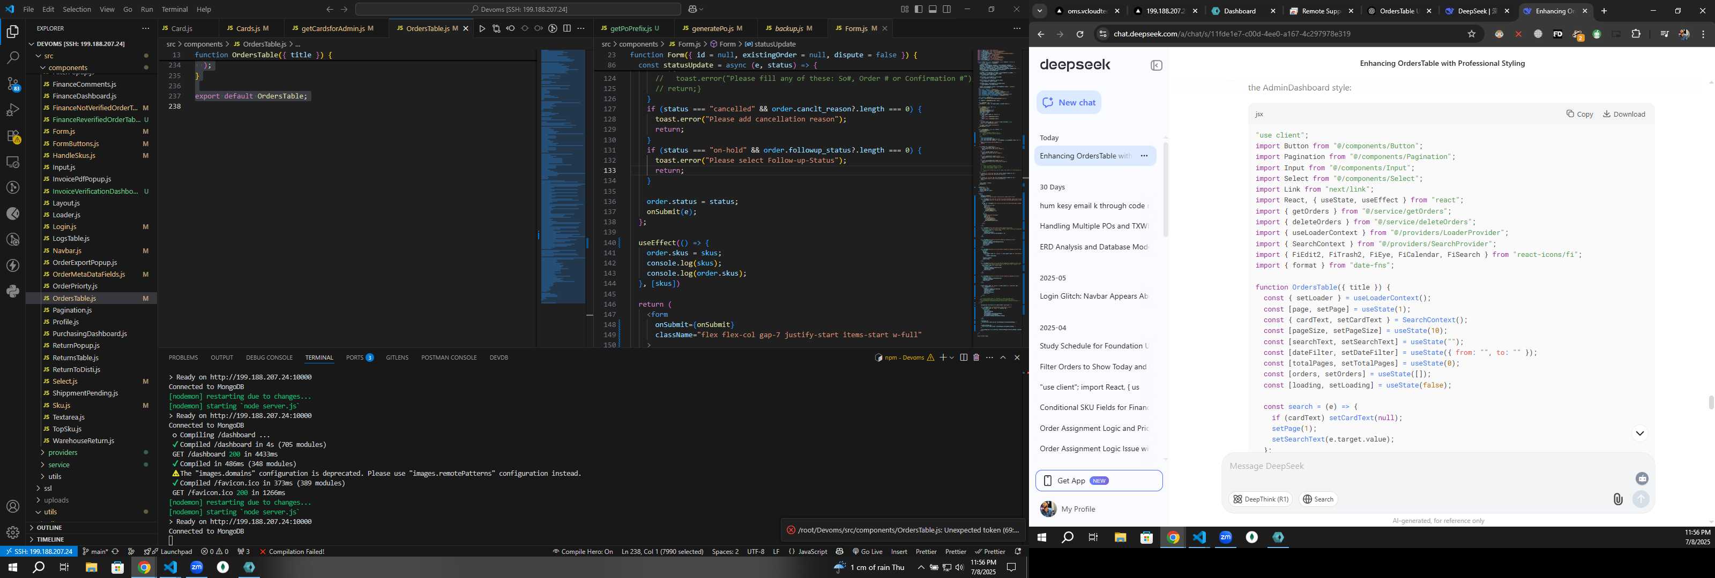Switch to the Dashboard Chrome tab
Viewport: 1715px width, 578px height.
click(x=1242, y=11)
